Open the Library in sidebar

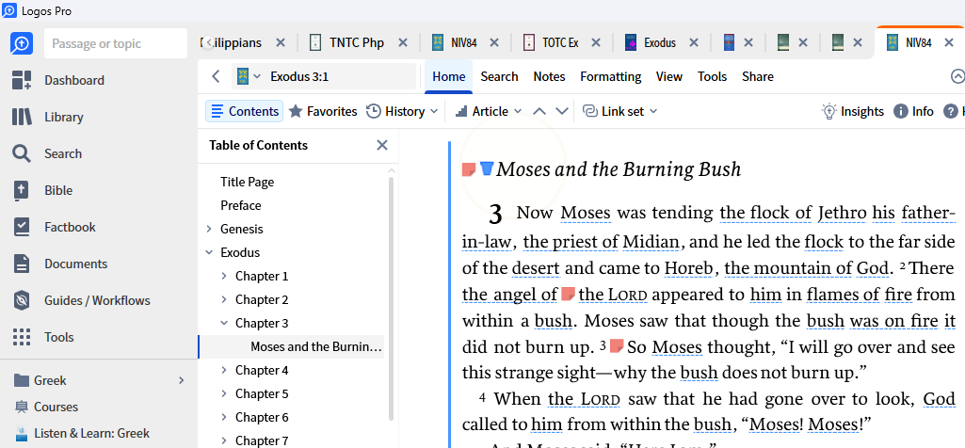47,117
